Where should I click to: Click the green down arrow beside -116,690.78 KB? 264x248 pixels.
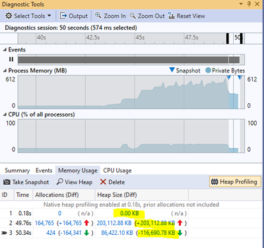click(180, 233)
